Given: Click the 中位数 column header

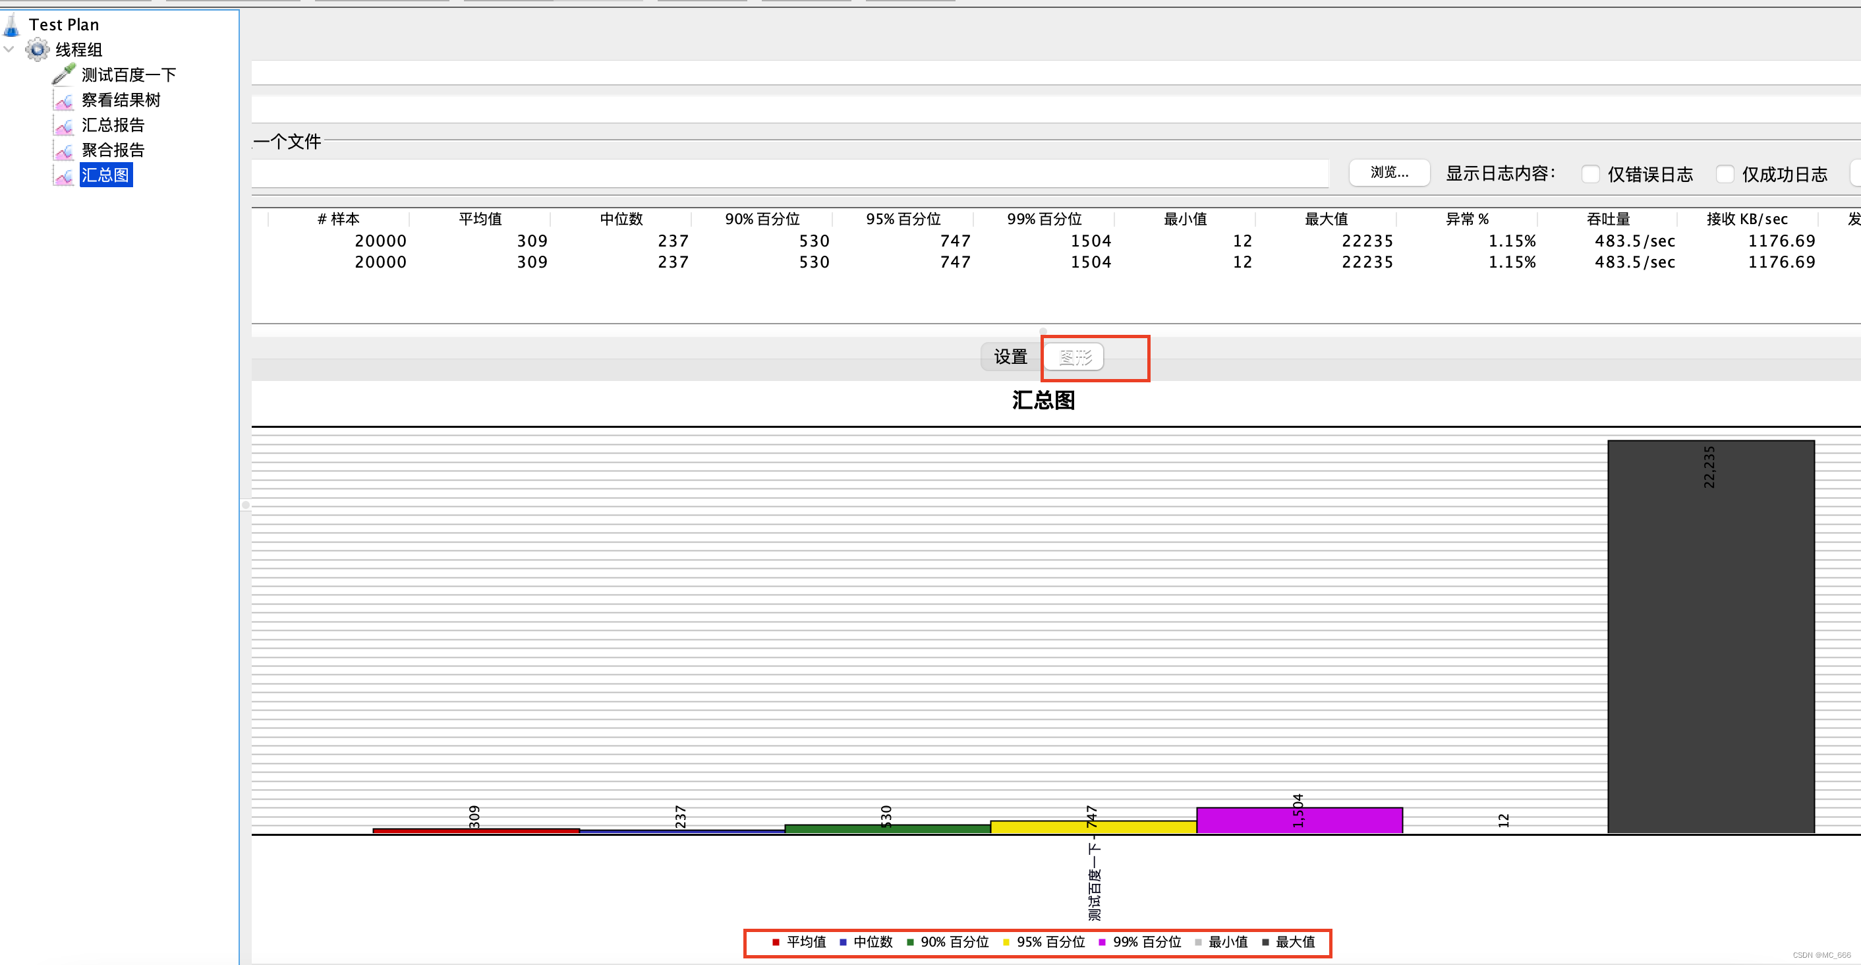Looking at the screenshot, I should pos(621,219).
